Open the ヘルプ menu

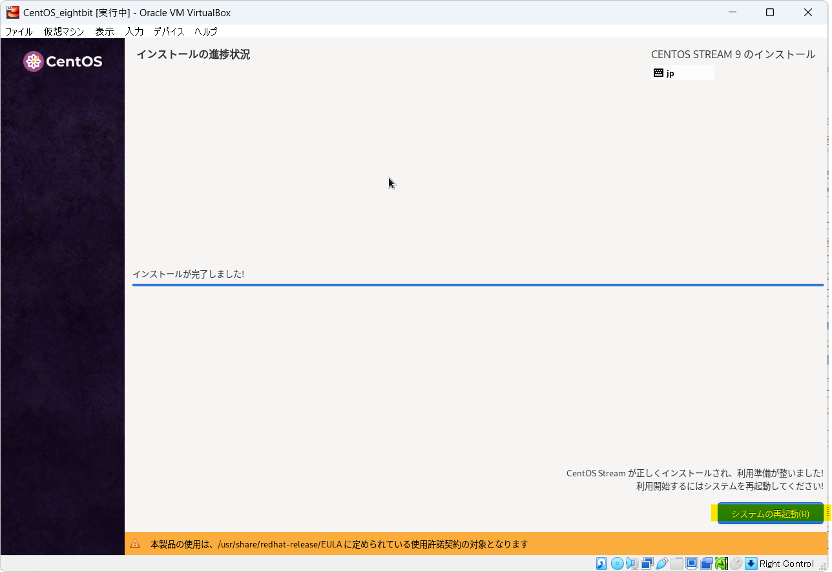tap(206, 31)
